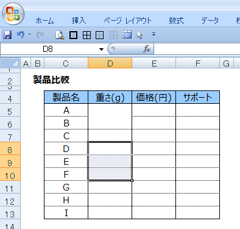Screen dimensions: 240x229
Task: Select column A header
Action: tap(26, 64)
